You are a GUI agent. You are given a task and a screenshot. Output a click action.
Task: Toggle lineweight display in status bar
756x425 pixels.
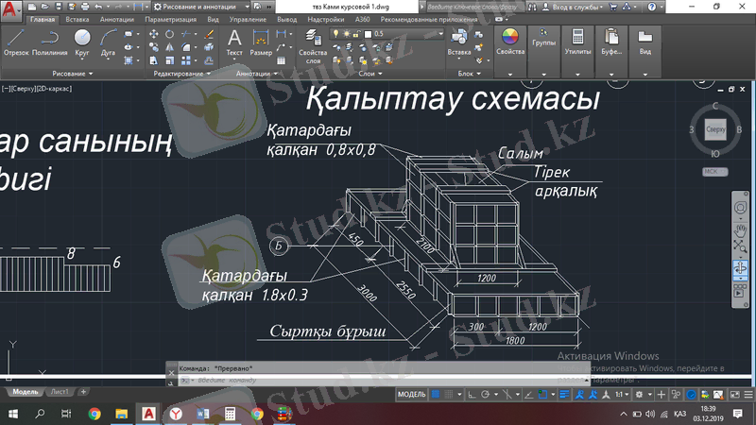(x=563, y=394)
